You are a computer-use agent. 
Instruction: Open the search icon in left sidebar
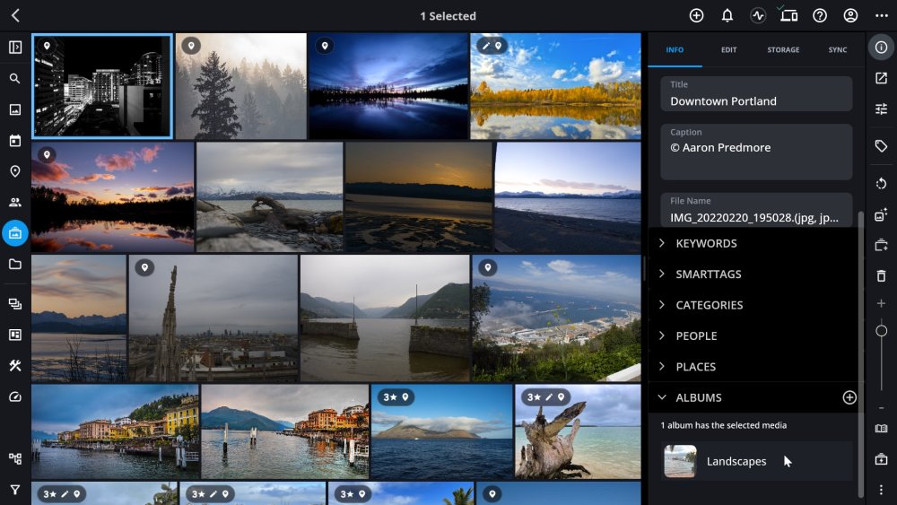(15, 78)
